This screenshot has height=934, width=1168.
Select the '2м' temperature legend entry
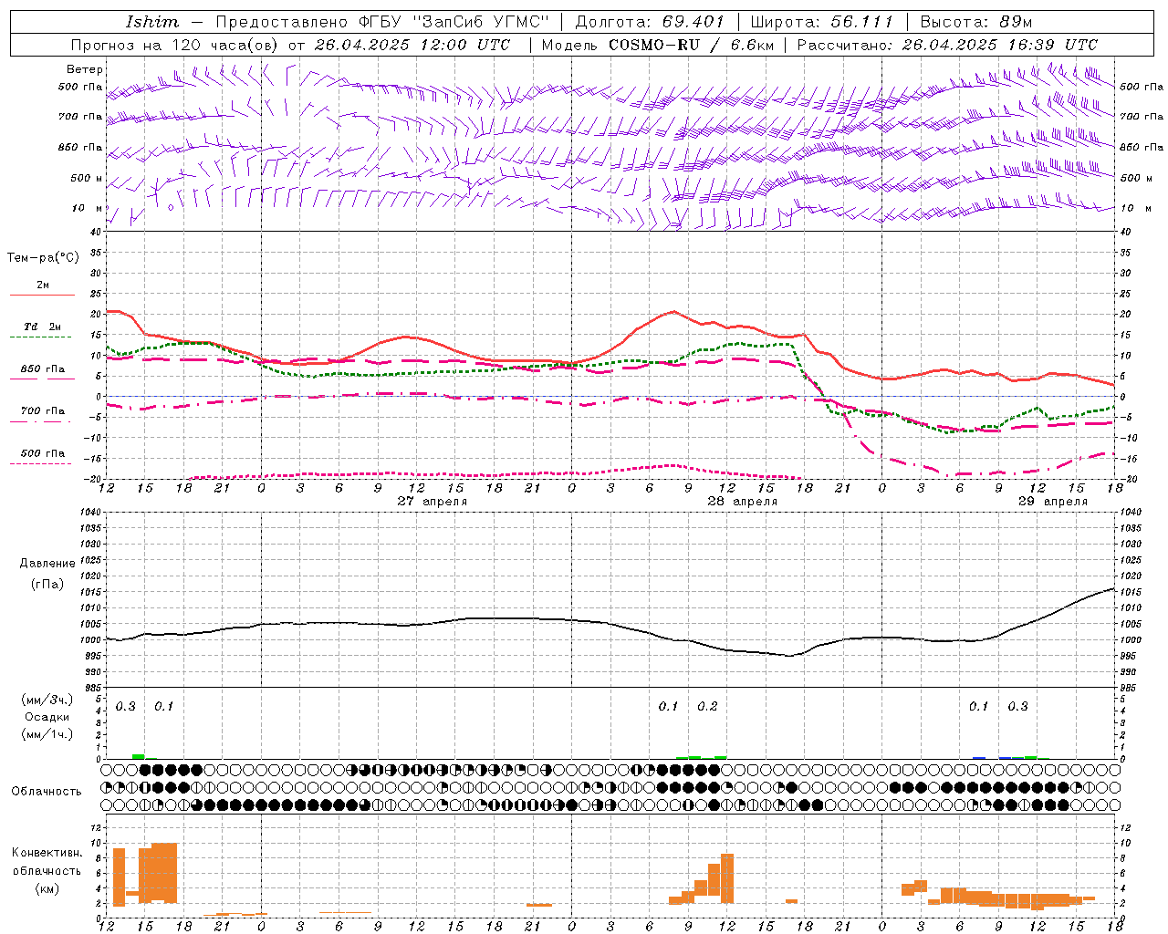pyautogui.click(x=43, y=285)
